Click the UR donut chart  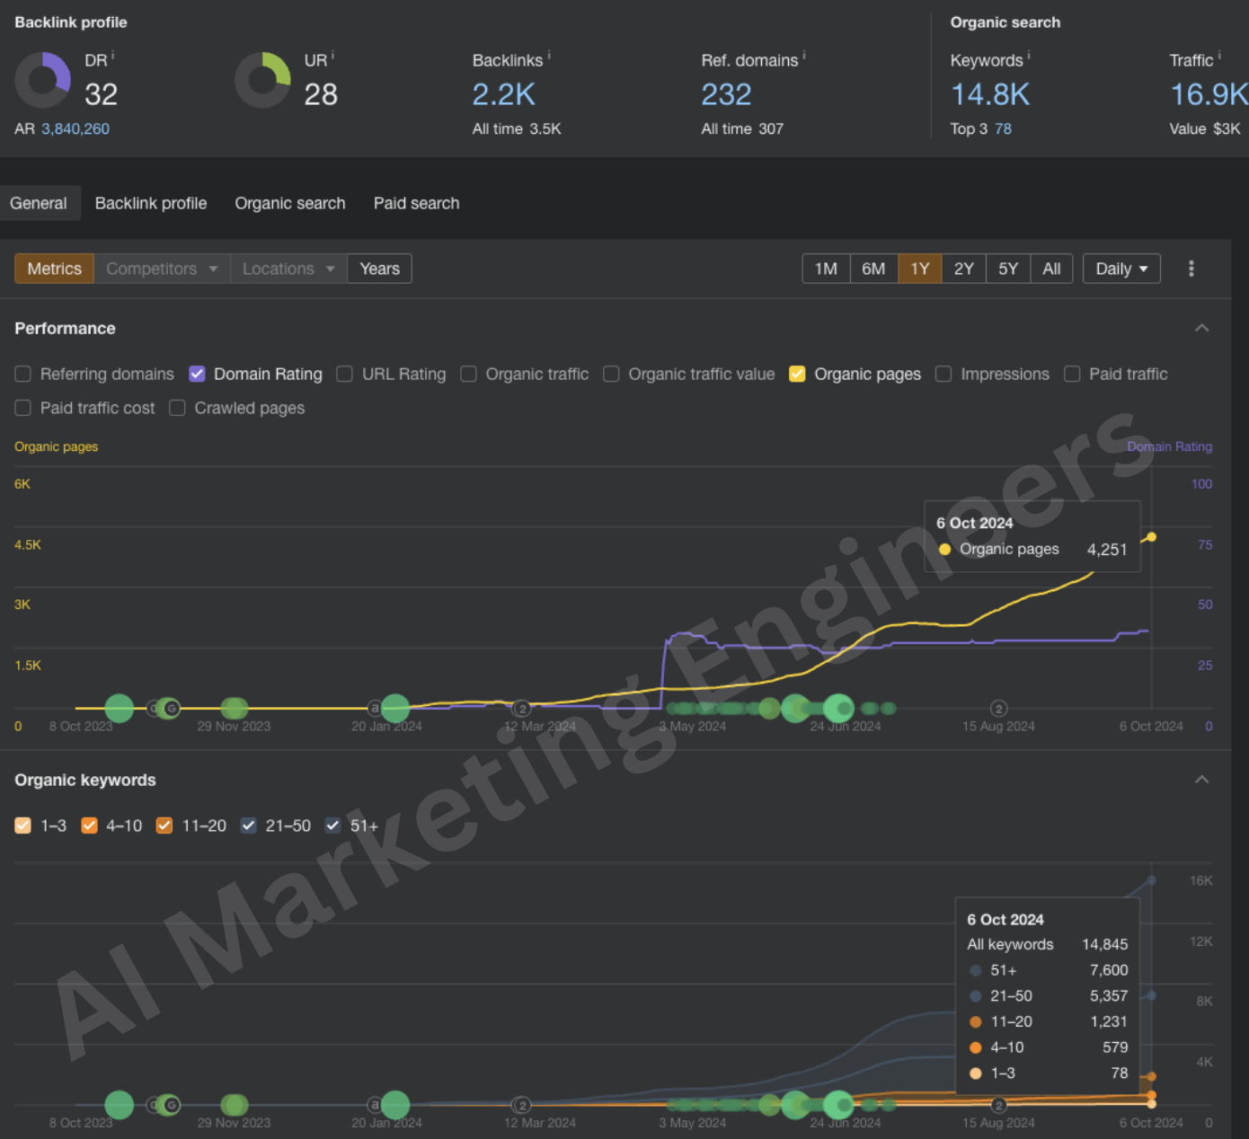pyautogui.click(x=262, y=79)
